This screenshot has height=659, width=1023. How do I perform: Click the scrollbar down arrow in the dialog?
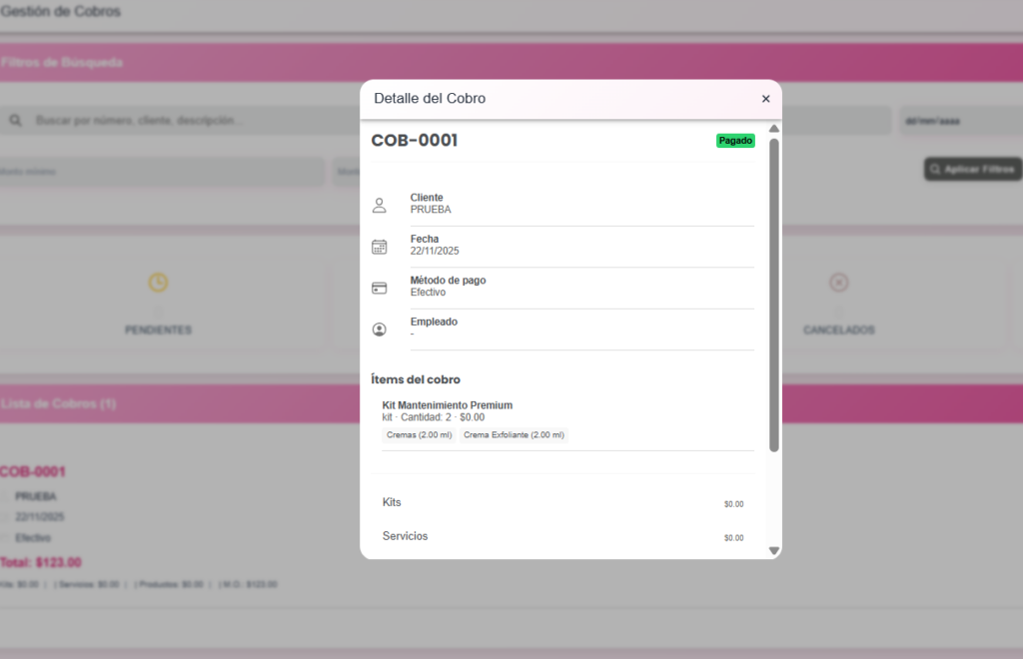(x=774, y=551)
